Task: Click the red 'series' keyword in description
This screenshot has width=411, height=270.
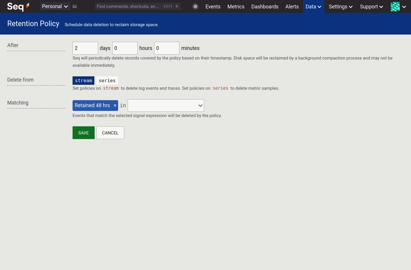Action: pyautogui.click(x=220, y=88)
